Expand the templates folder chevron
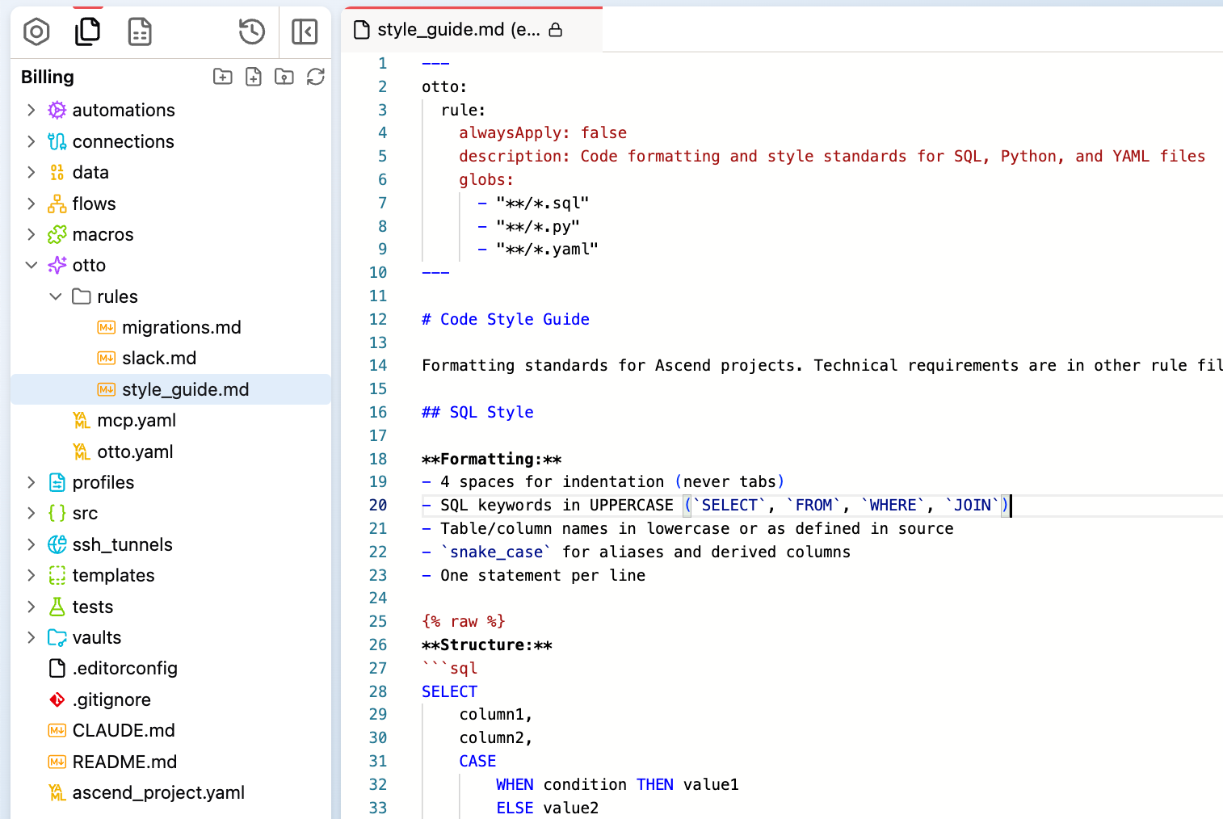 (32, 575)
